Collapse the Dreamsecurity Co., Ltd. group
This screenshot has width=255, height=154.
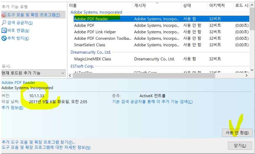(x=91, y=52)
